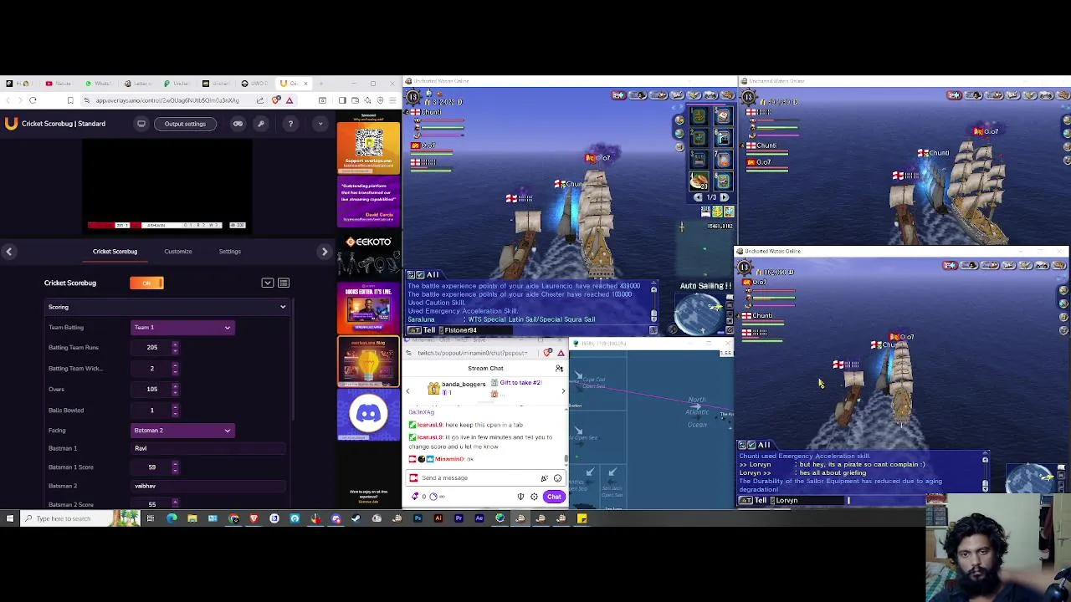Click the Send a message chat field
1071x602 pixels.
[x=477, y=477]
